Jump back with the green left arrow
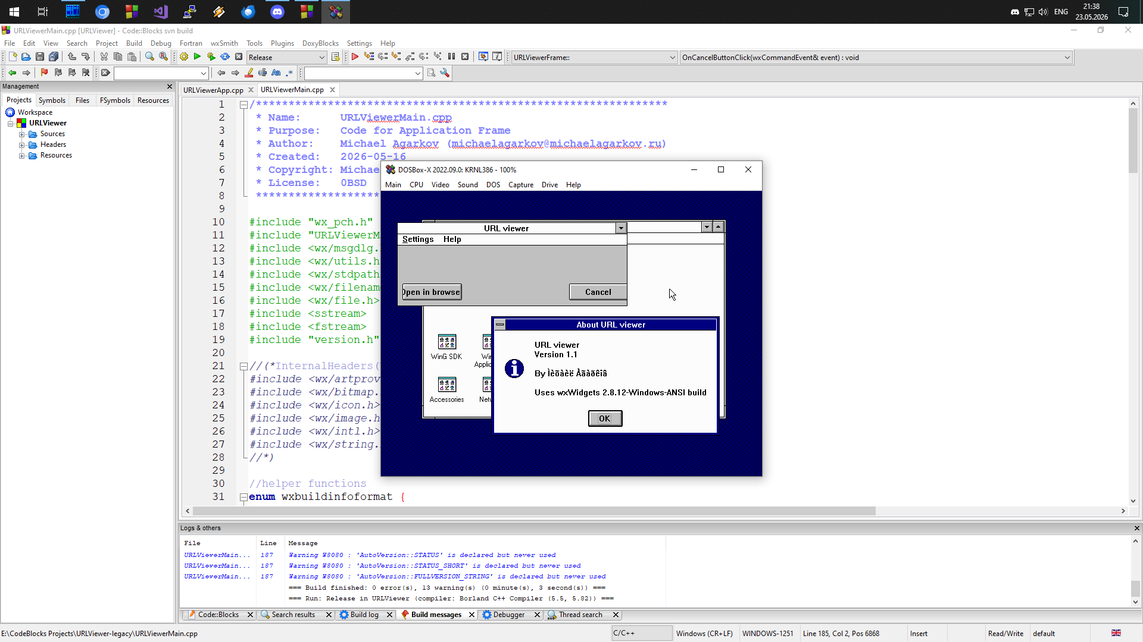The width and height of the screenshot is (1143, 642). pyautogui.click(x=12, y=73)
